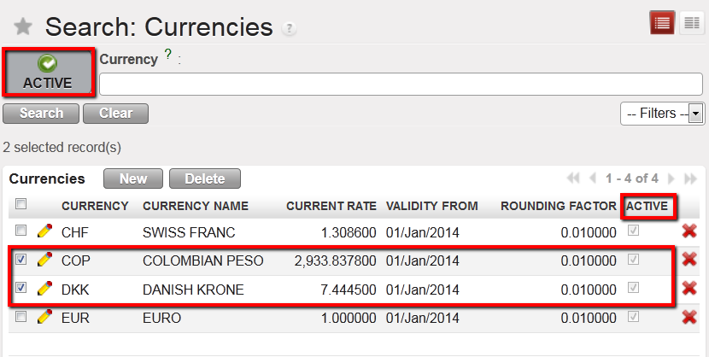Tick the select-all checkbox in header

pyautogui.click(x=21, y=204)
